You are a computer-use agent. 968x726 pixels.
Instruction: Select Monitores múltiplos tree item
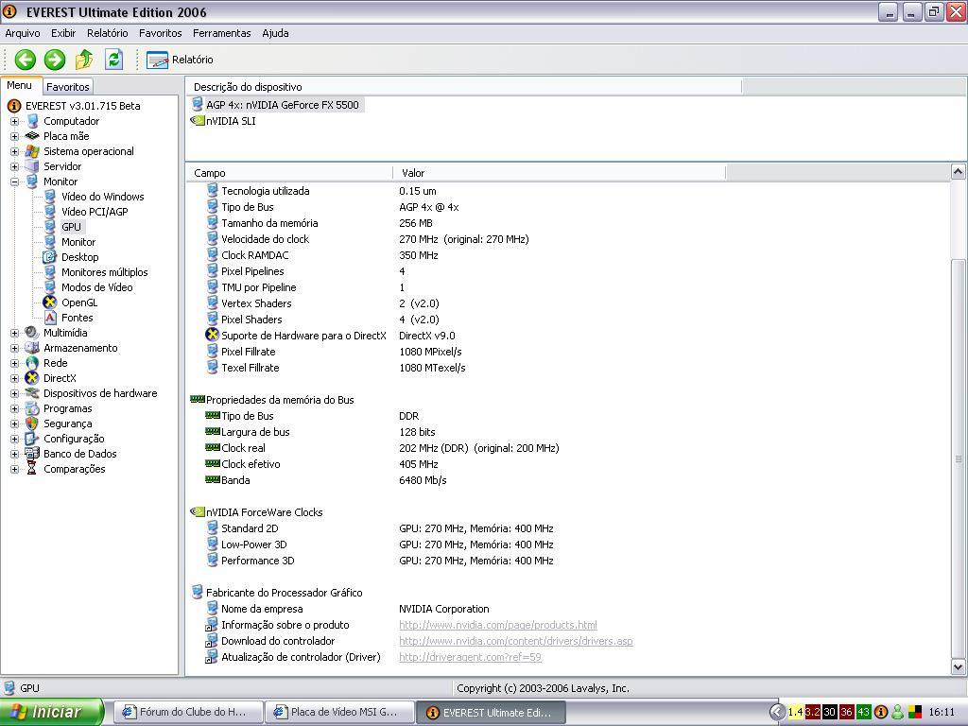tap(104, 272)
